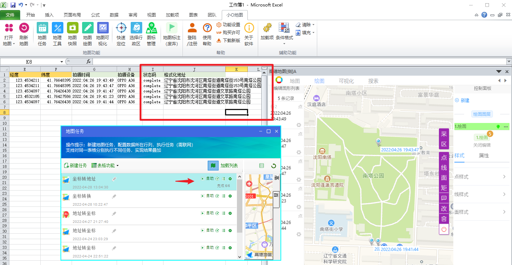This screenshot has height=265, width=512.
Task: Start the 坐标转地址 task with 启动
Action: [207, 179]
